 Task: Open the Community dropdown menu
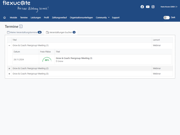point(102,18)
